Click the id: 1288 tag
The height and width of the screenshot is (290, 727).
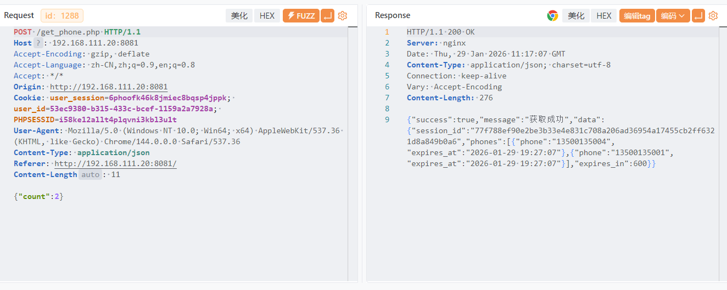click(x=62, y=15)
